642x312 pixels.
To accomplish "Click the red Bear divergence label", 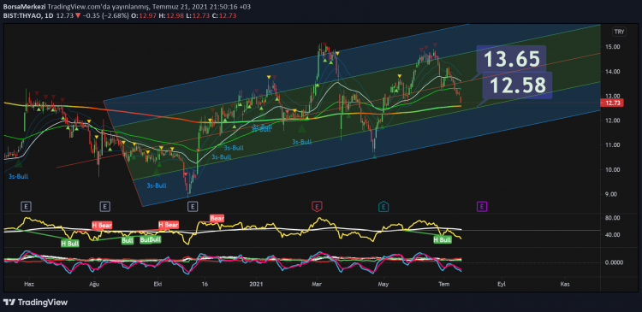I will click(x=217, y=218).
